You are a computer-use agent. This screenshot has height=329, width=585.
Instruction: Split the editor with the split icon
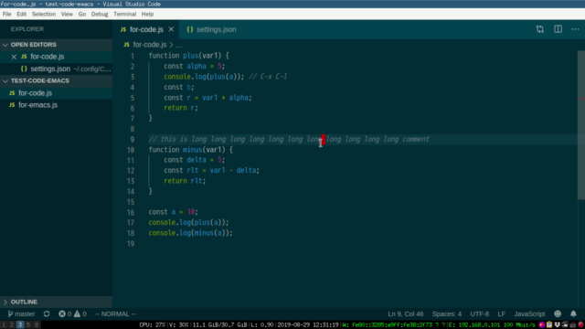pyautogui.click(x=558, y=29)
